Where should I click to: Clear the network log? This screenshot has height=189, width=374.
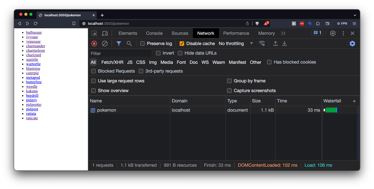105,44
